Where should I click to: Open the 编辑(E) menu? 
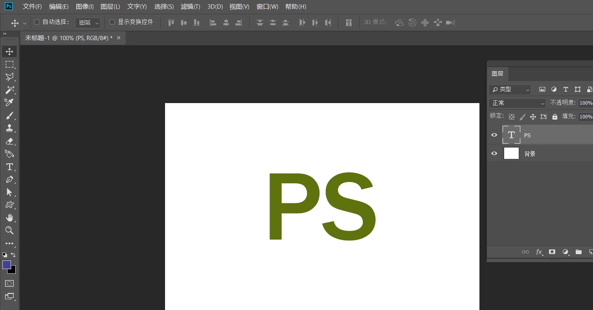(x=59, y=7)
